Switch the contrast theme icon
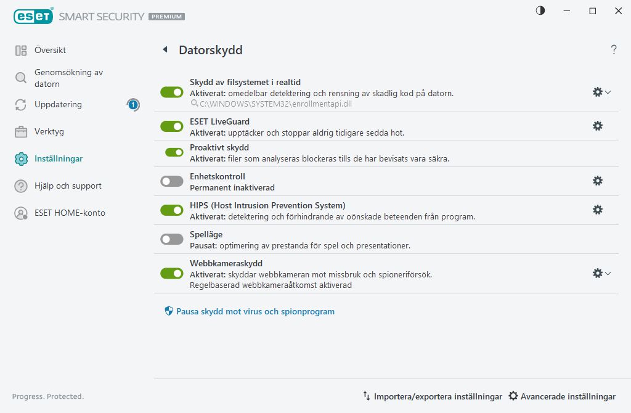This screenshot has width=631, height=413. (x=540, y=11)
